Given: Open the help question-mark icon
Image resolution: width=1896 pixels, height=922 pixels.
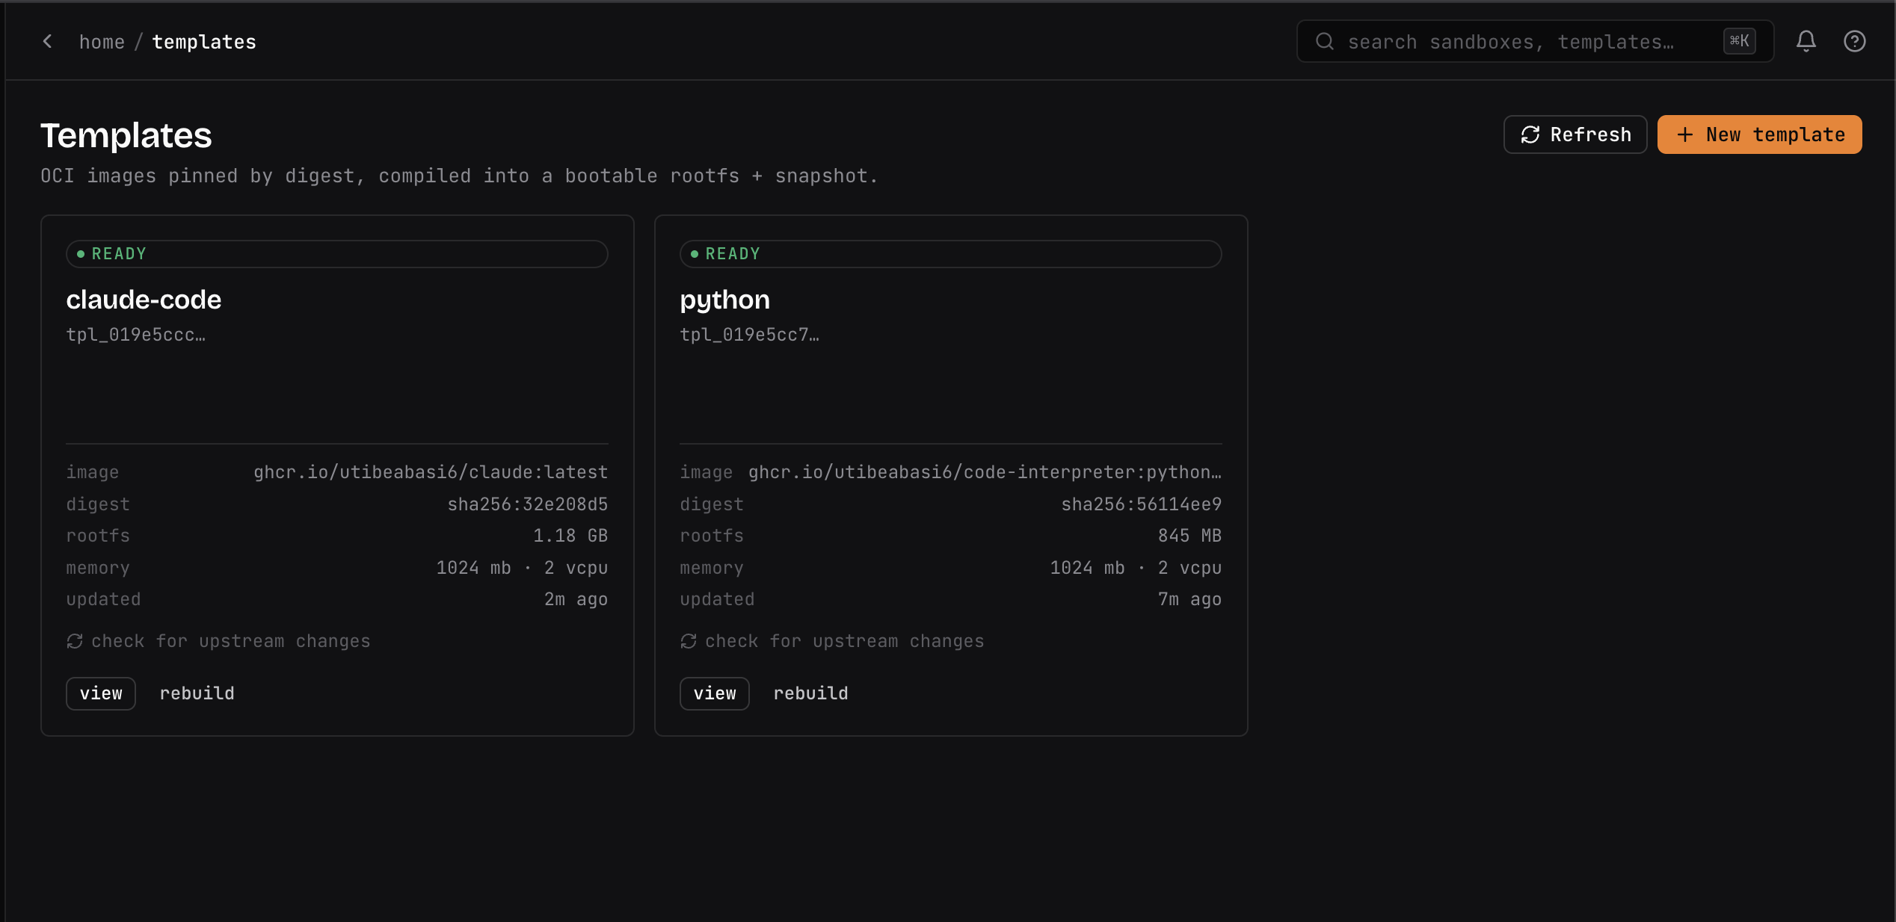Looking at the screenshot, I should coord(1854,42).
